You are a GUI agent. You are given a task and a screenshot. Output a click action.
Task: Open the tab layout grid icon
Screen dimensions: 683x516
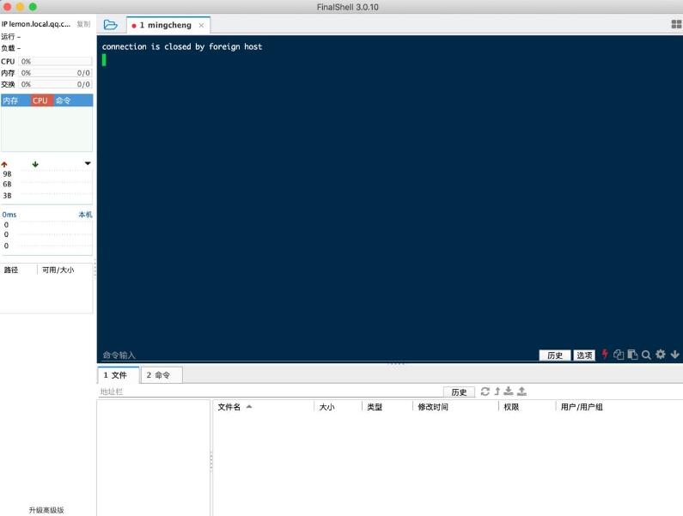pyautogui.click(x=676, y=24)
